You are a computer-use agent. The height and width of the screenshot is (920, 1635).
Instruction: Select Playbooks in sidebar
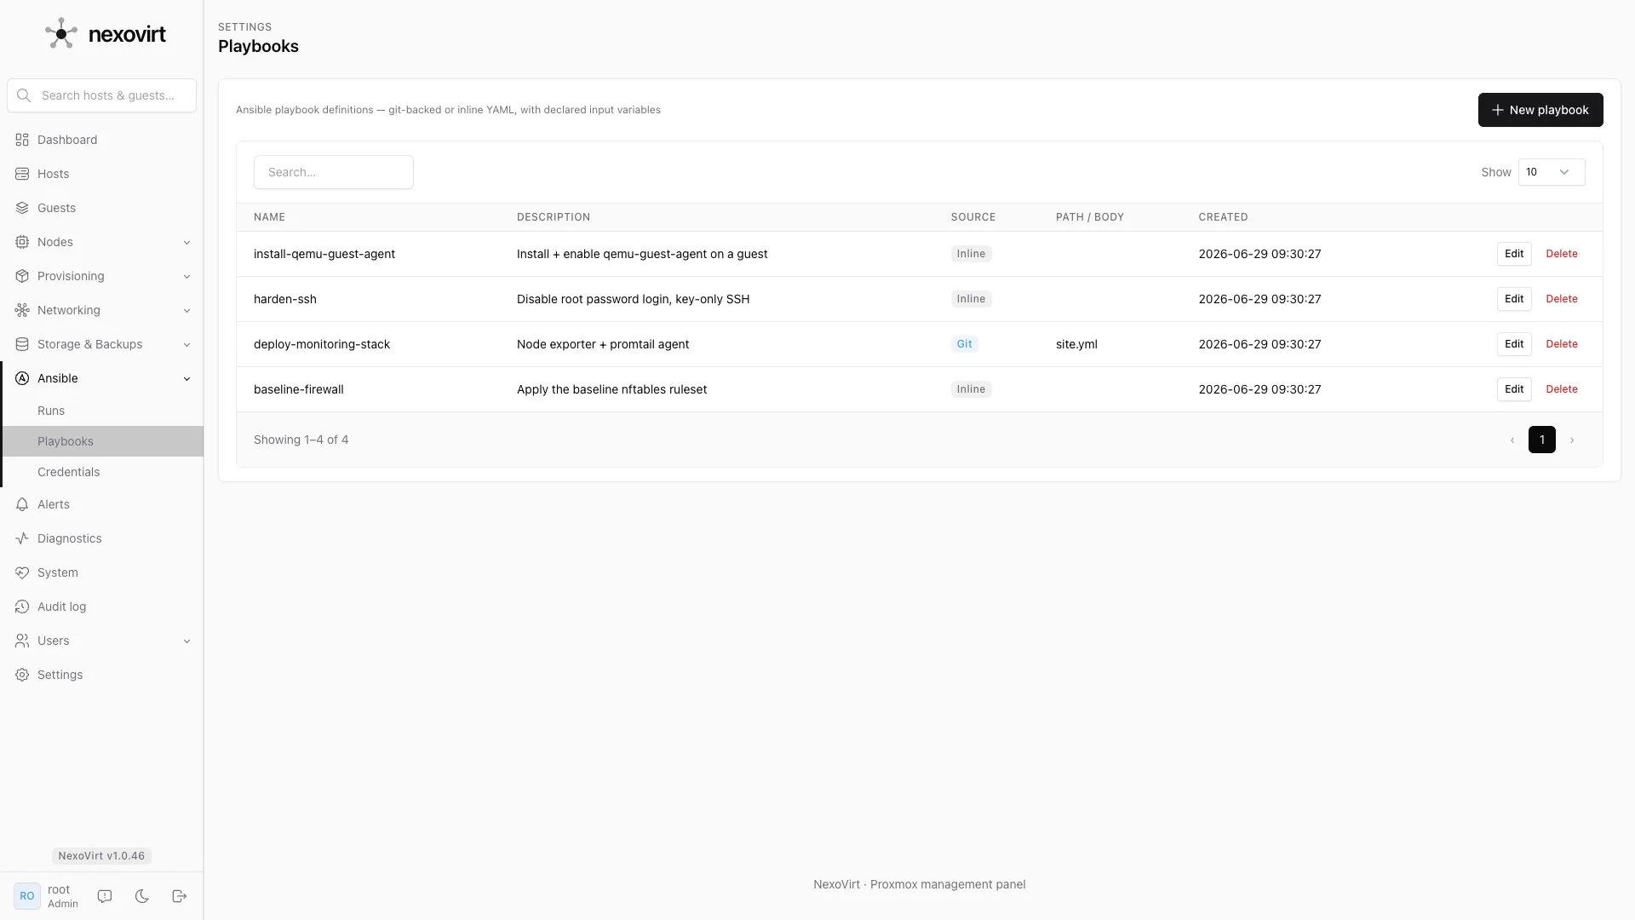click(x=103, y=441)
